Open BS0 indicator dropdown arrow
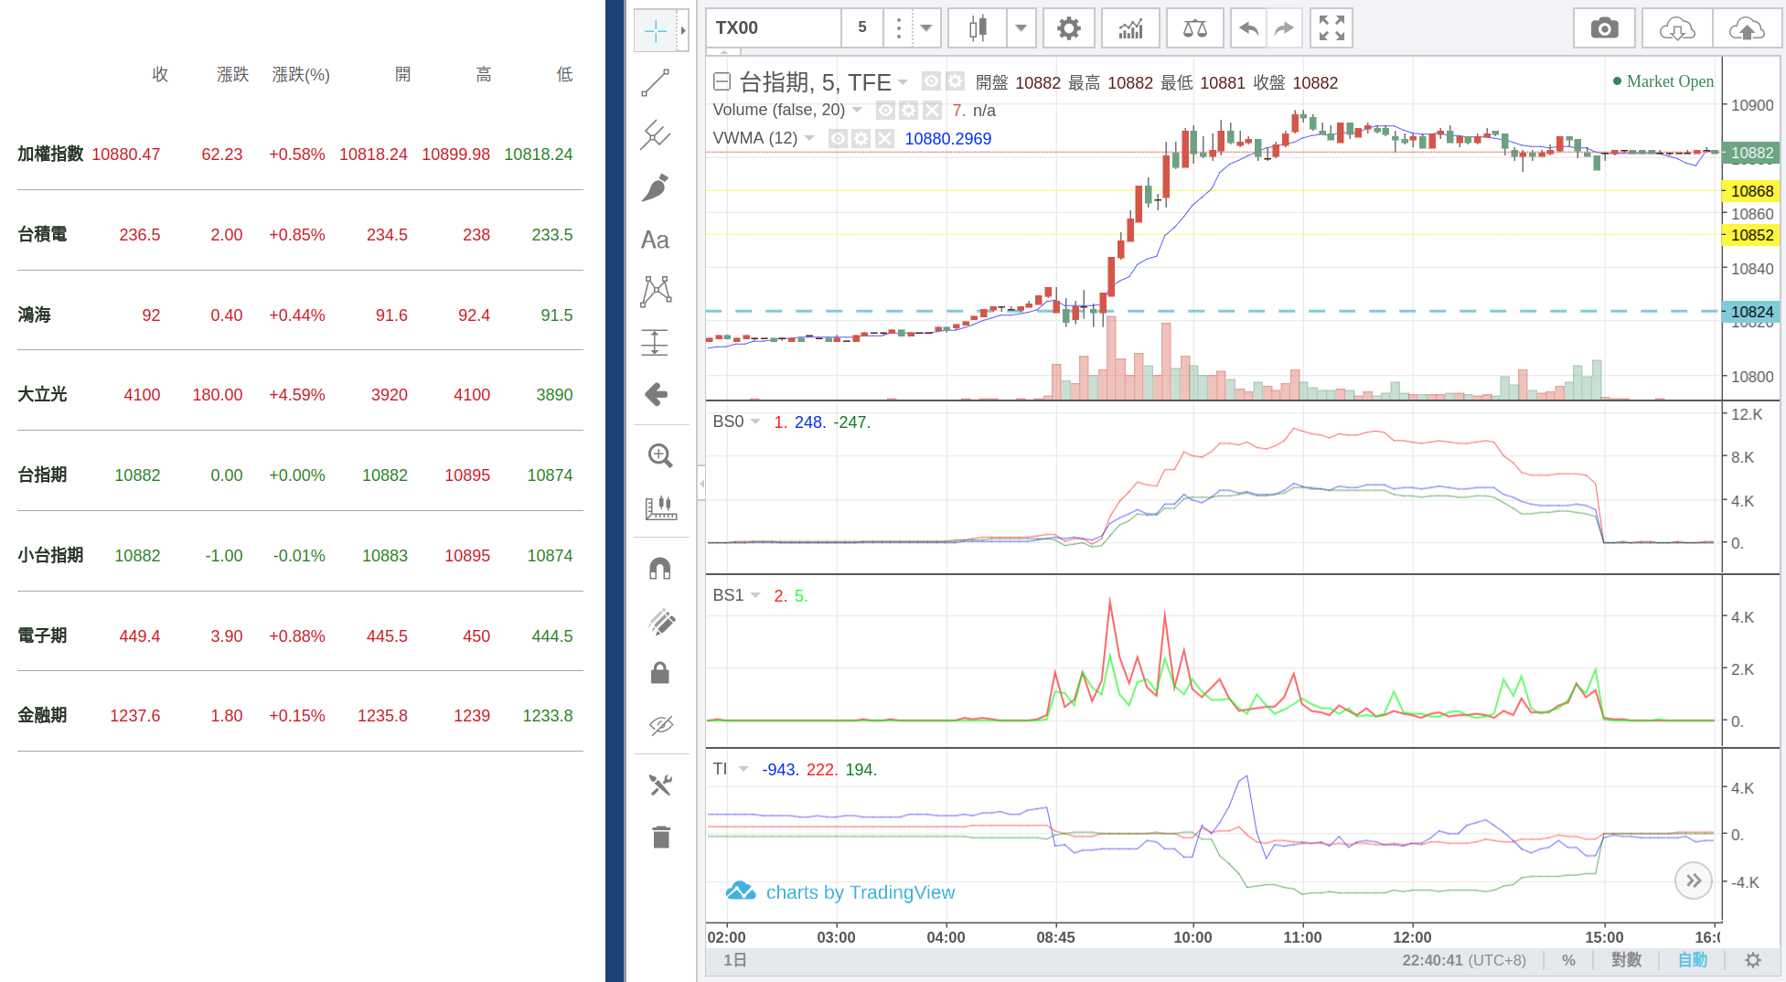The height and width of the screenshot is (982, 1786). tap(755, 422)
